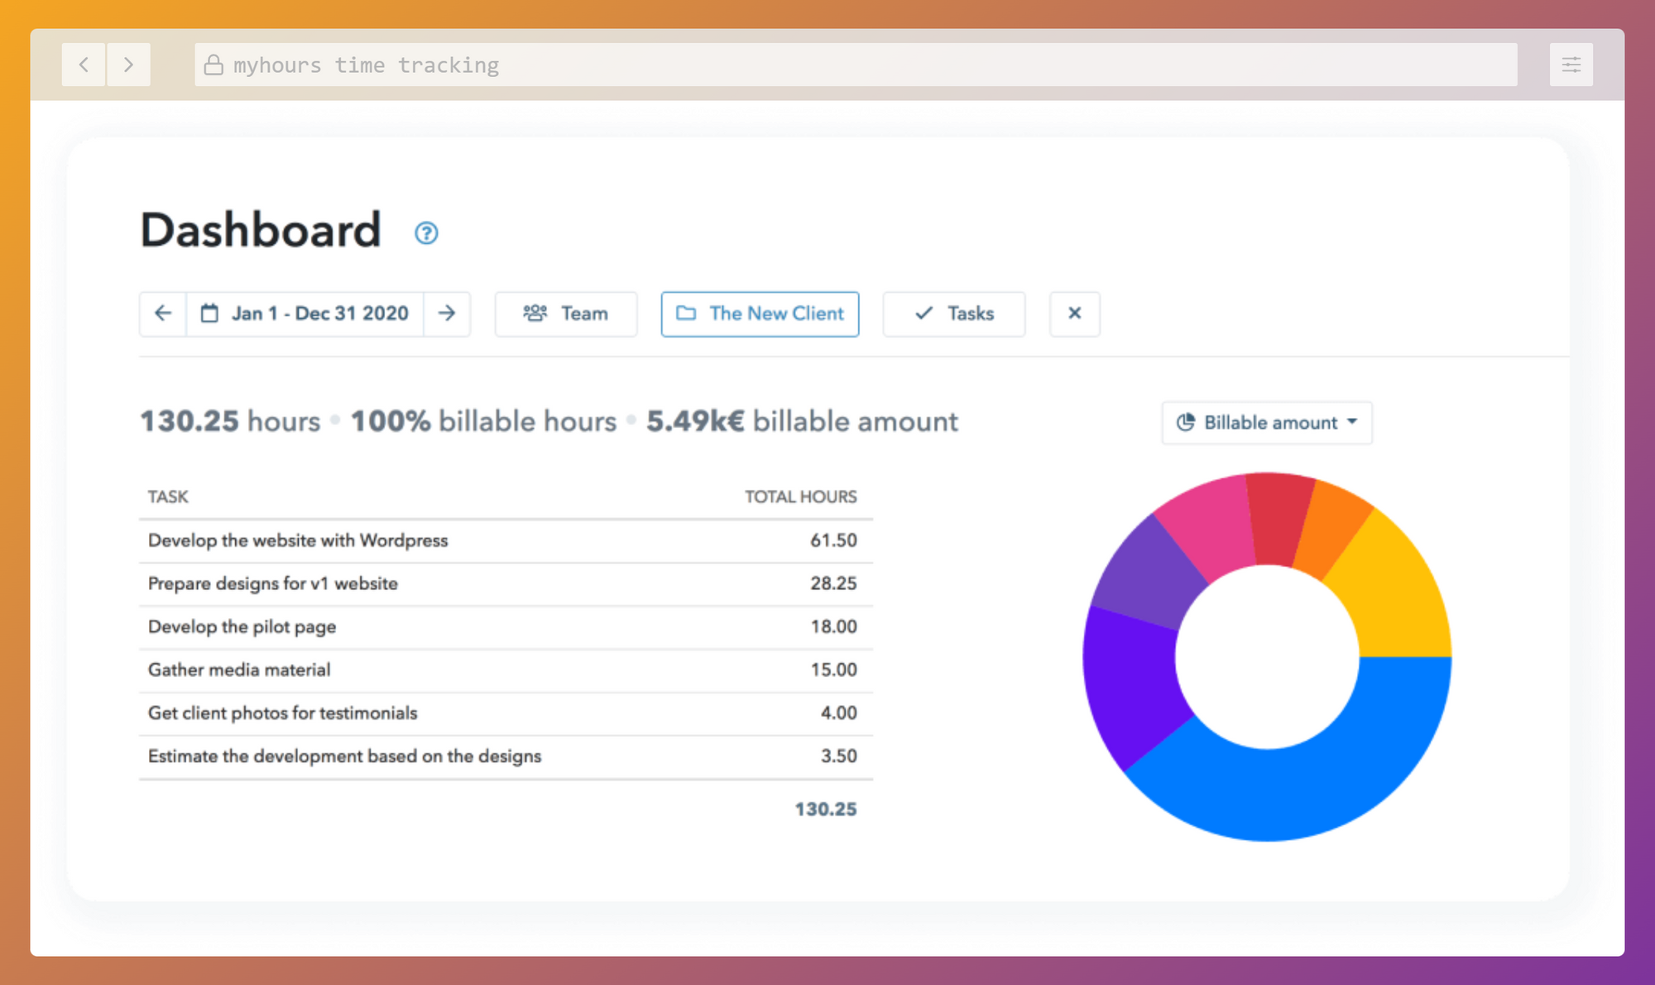Click the pink donut chart segment
1655x985 pixels.
(x=1213, y=531)
